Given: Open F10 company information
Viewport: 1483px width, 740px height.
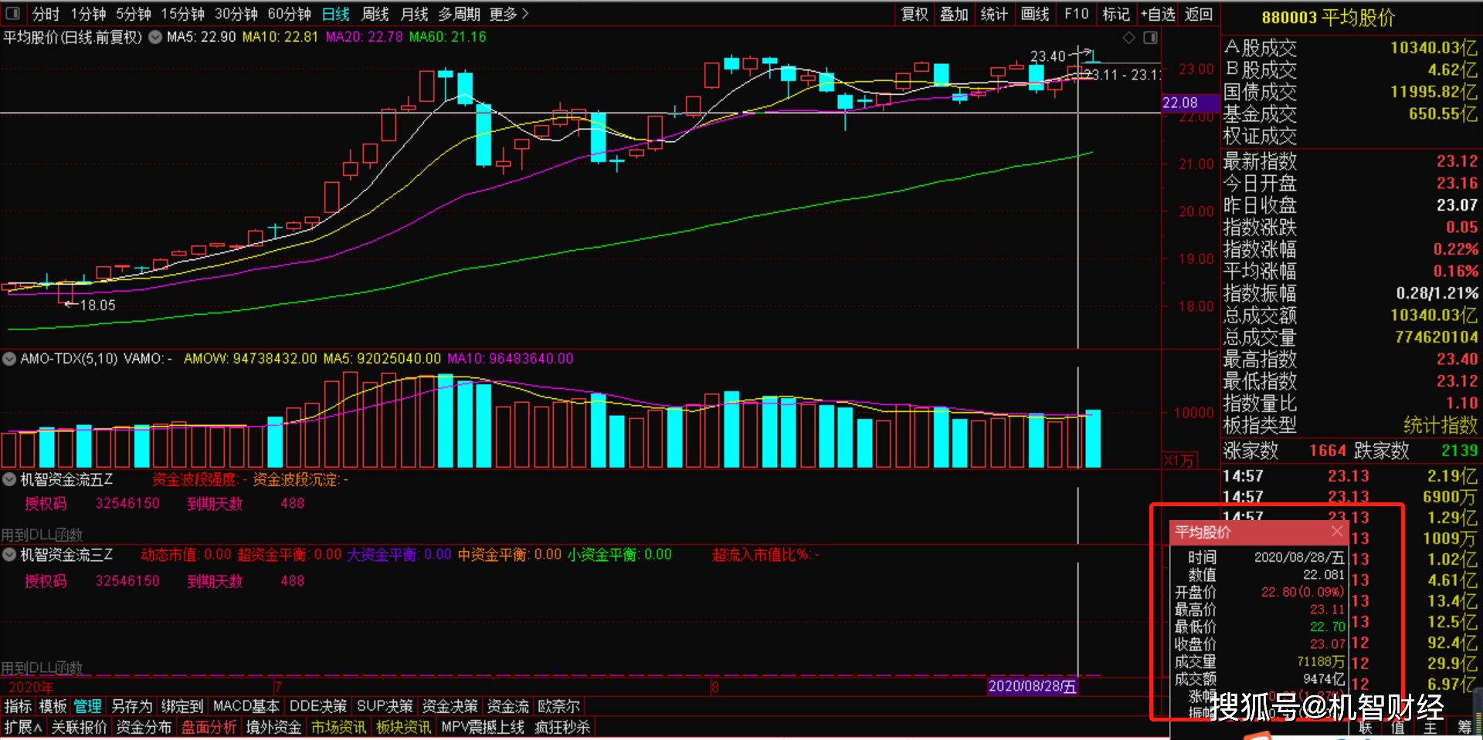Looking at the screenshot, I should [x=1076, y=14].
